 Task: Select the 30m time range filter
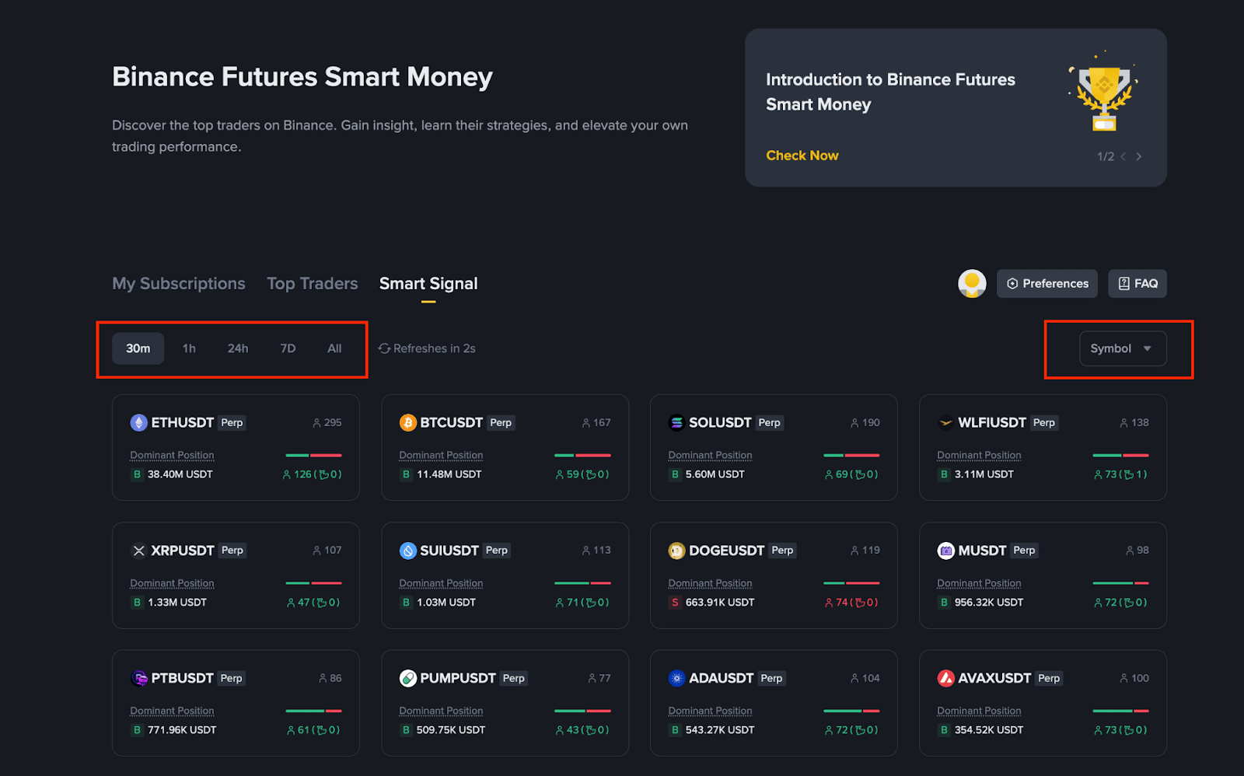(138, 348)
